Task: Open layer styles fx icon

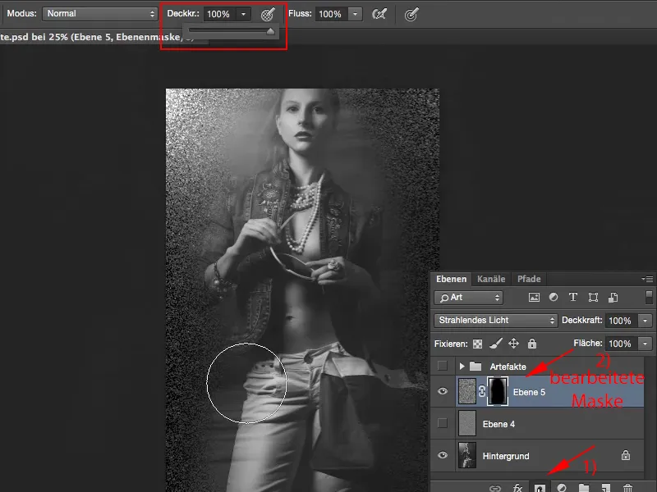Action: (x=517, y=488)
